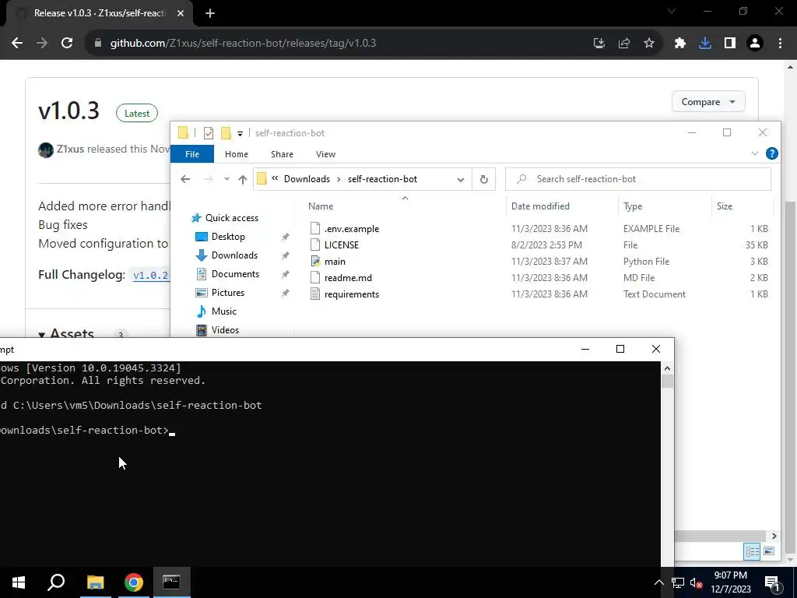Open Chrome three-dot menu
The width and height of the screenshot is (797, 598).
(x=780, y=44)
